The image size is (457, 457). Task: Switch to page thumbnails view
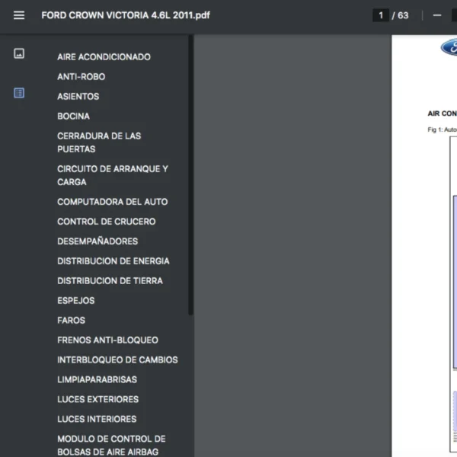[19, 53]
